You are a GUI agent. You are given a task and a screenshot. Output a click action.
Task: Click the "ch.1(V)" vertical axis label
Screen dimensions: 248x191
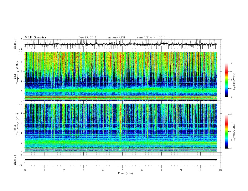(15, 44)
